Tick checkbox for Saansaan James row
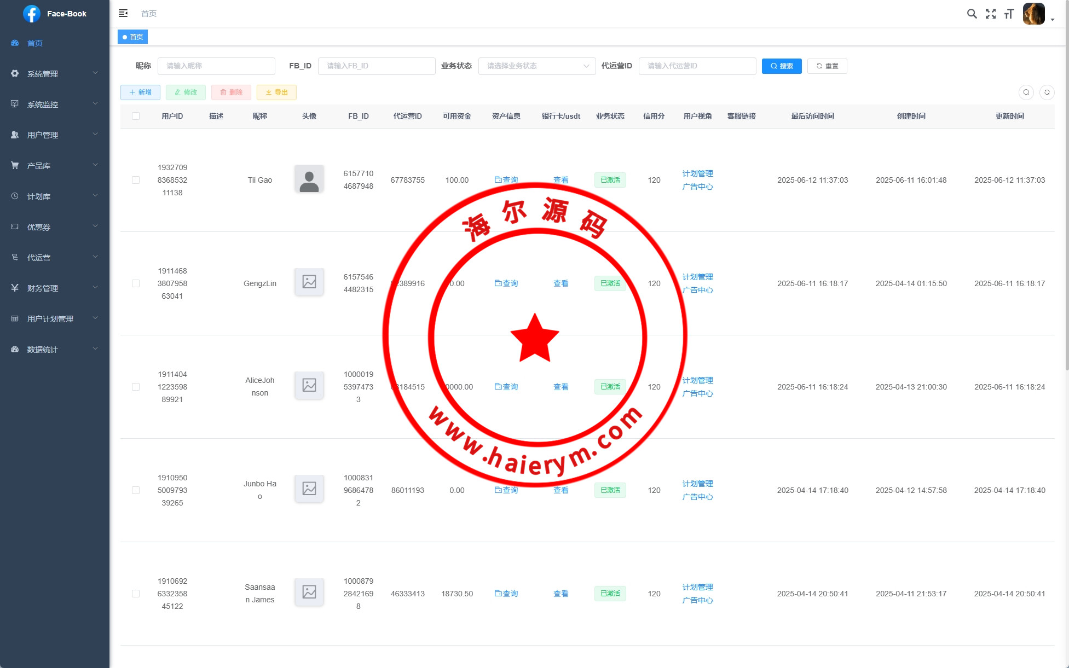Screen dimensions: 1069x668 pyautogui.click(x=136, y=594)
